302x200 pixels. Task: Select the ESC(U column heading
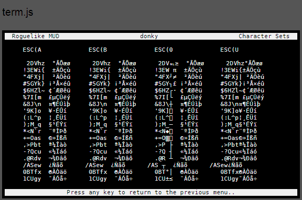click(x=229, y=50)
